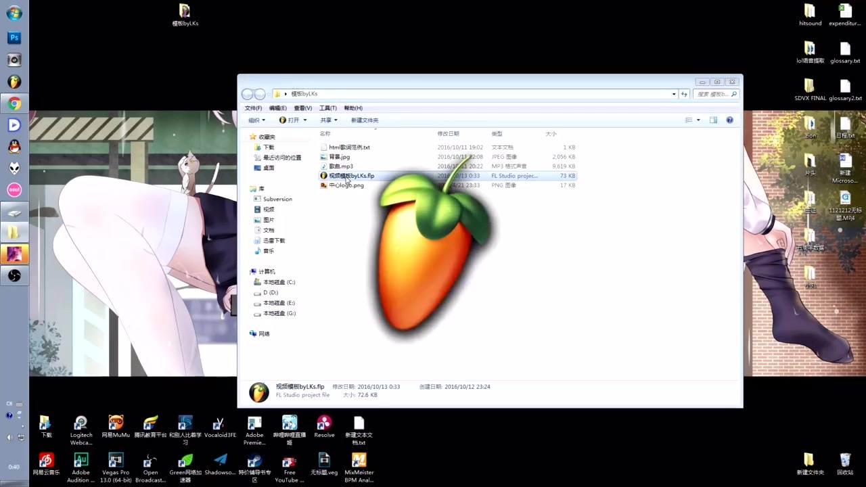Click 模板byLKs address bar path
The height and width of the screenshot is (487, 866).
(x=304, y=94)
